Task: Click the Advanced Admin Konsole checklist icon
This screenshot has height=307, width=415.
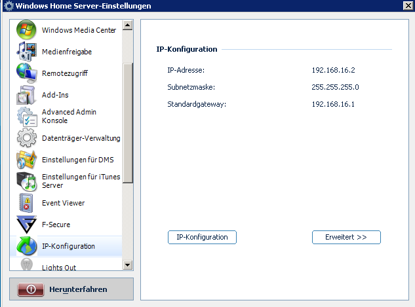Action: tap(27, 117)
